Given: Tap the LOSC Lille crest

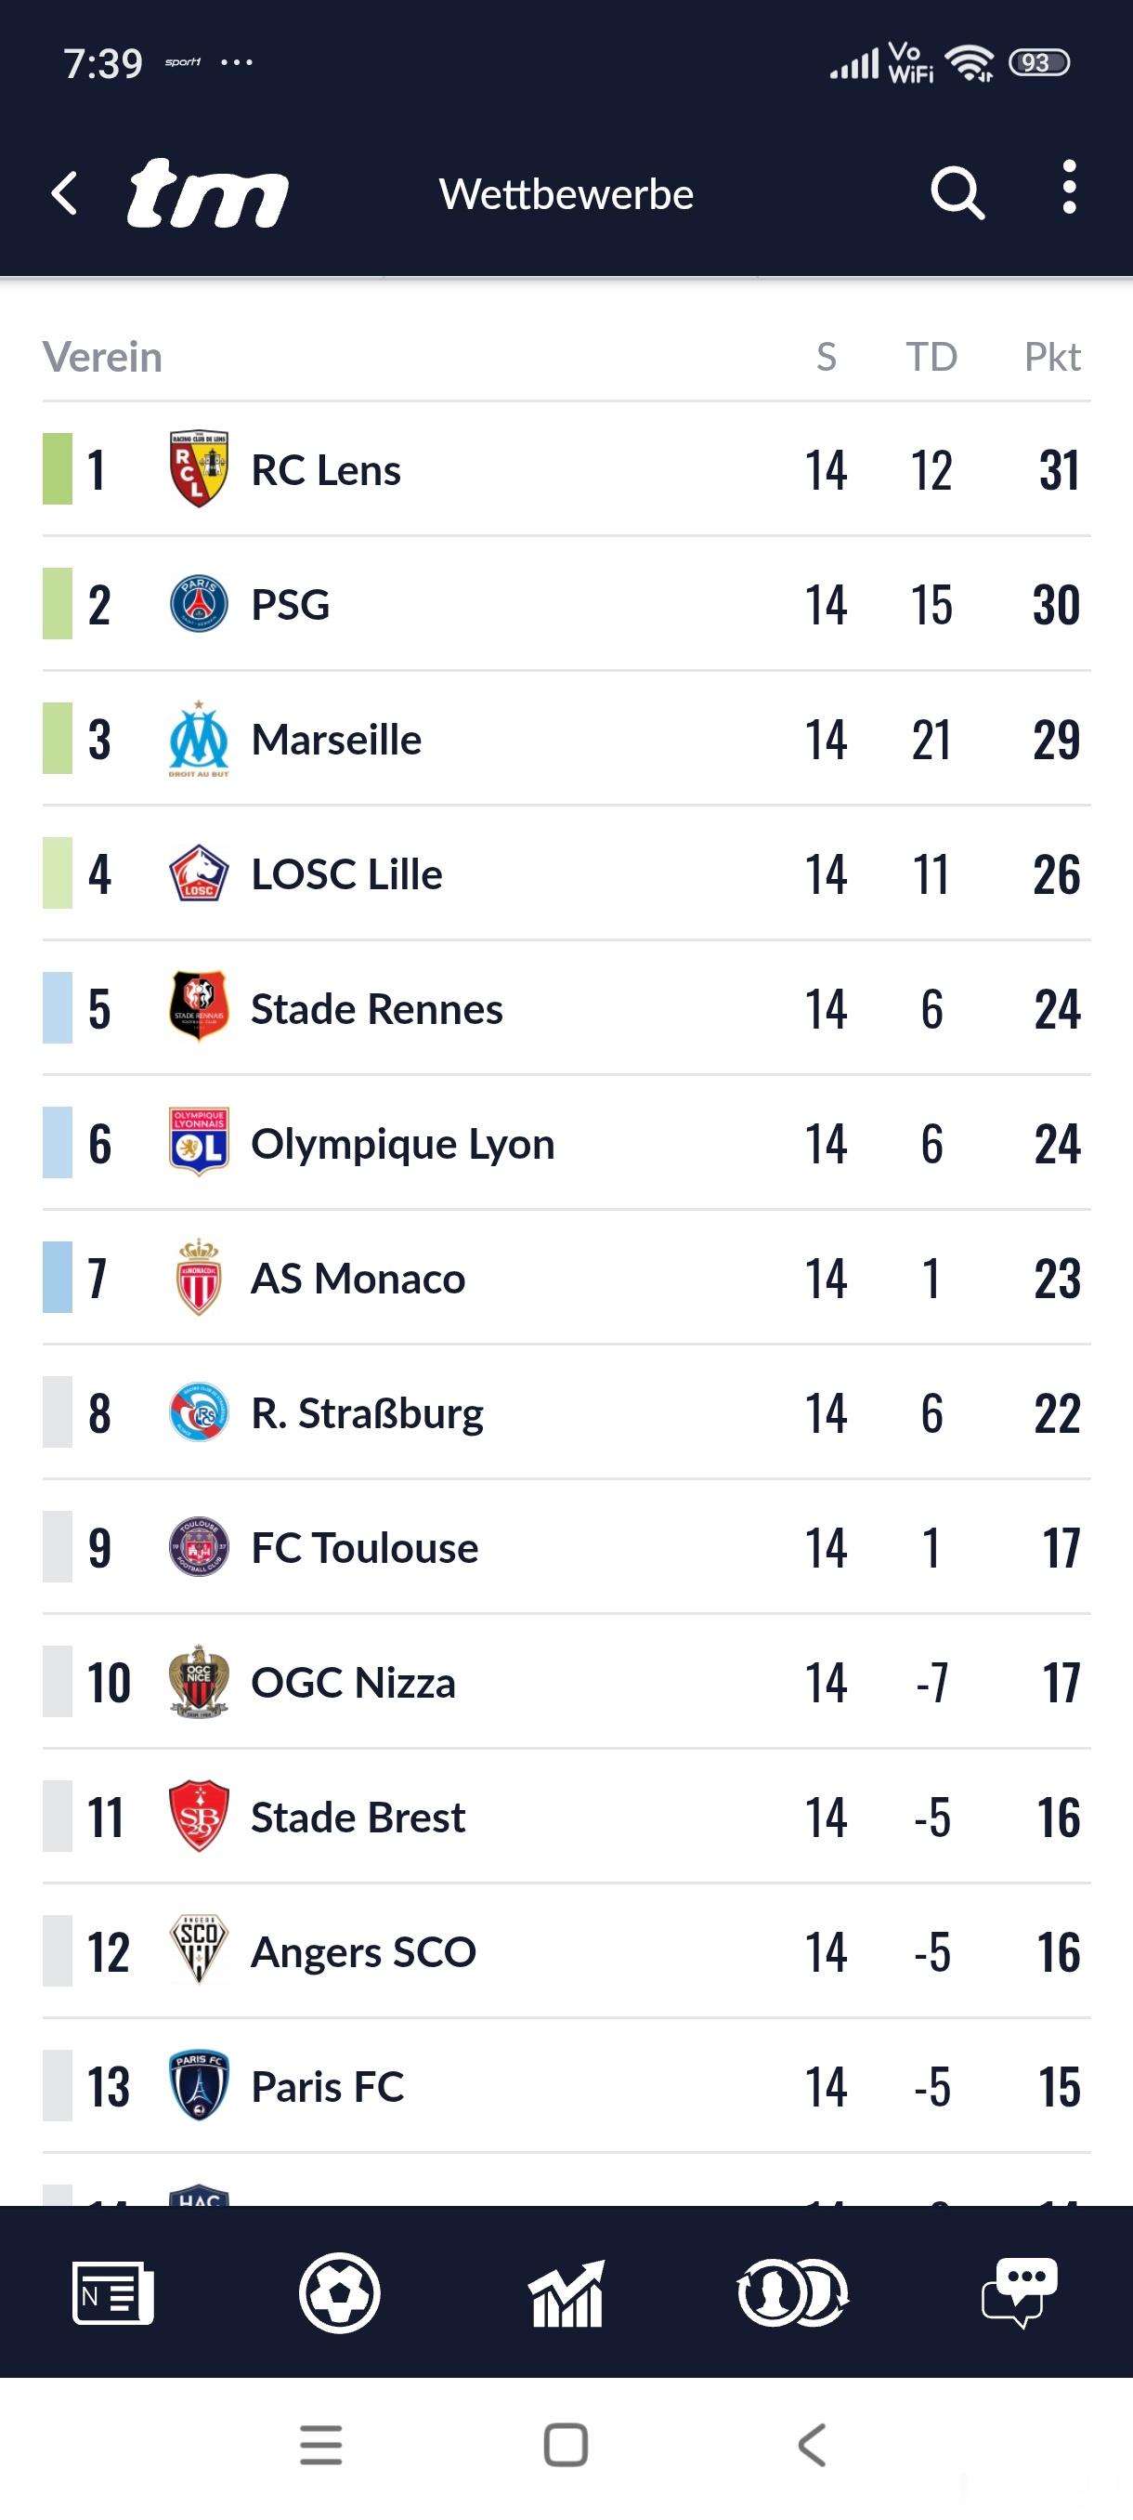Looking at the screenshot, I should pyautogui.click(x=199, y=873).
